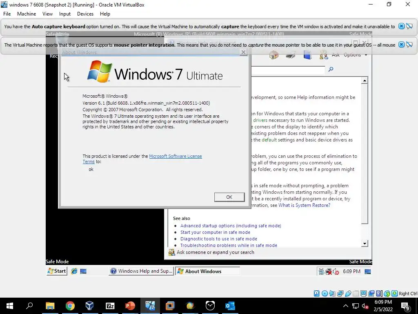This screenshot has width=418, height=314.
Task: Open the Input menu
Action: (65, 14)
